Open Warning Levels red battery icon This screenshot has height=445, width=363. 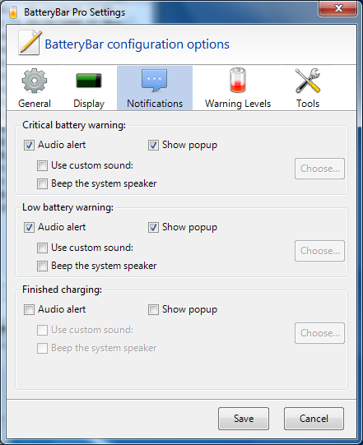[238, 81]
